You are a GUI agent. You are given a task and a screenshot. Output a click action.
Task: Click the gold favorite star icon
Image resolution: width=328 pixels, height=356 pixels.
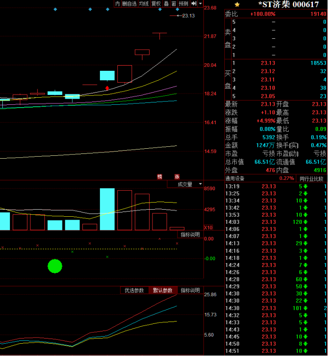(x=237, y=4)
